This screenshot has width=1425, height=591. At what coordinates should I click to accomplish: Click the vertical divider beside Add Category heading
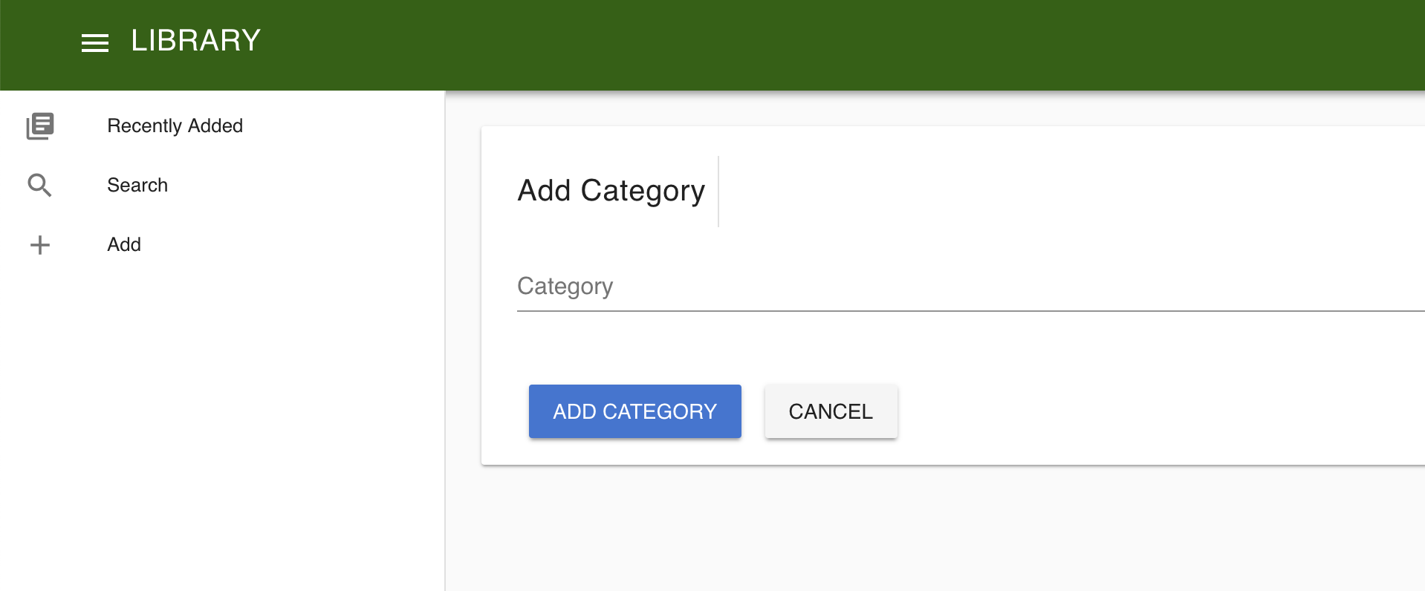point(718,191)
